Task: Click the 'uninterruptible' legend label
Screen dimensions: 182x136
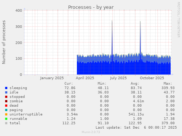Action: pyautogui.click(x=26, y=114)
